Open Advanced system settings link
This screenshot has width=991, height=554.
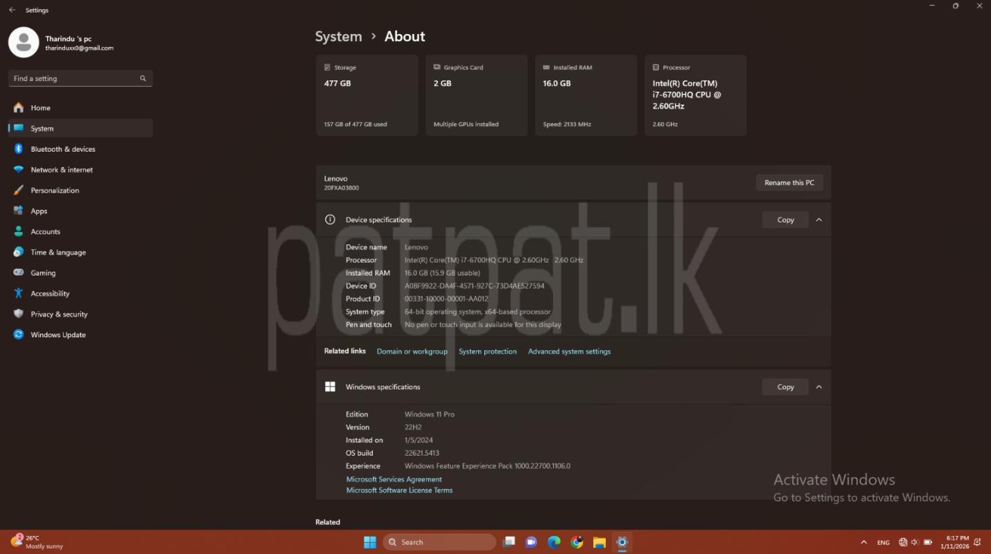click(569, 352)
